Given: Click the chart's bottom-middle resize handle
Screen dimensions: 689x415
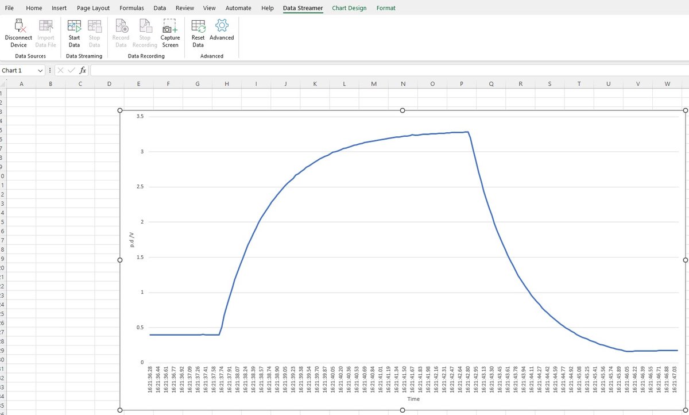Looking at the screenshot, I should pyautogui.click(x=402, y=410).
